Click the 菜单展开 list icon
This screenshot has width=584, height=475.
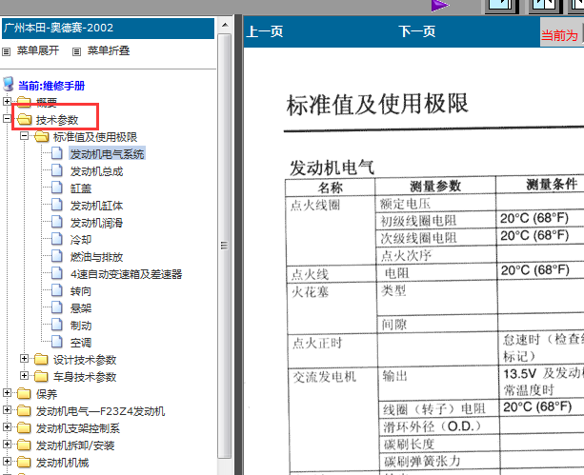click(7, 51)
